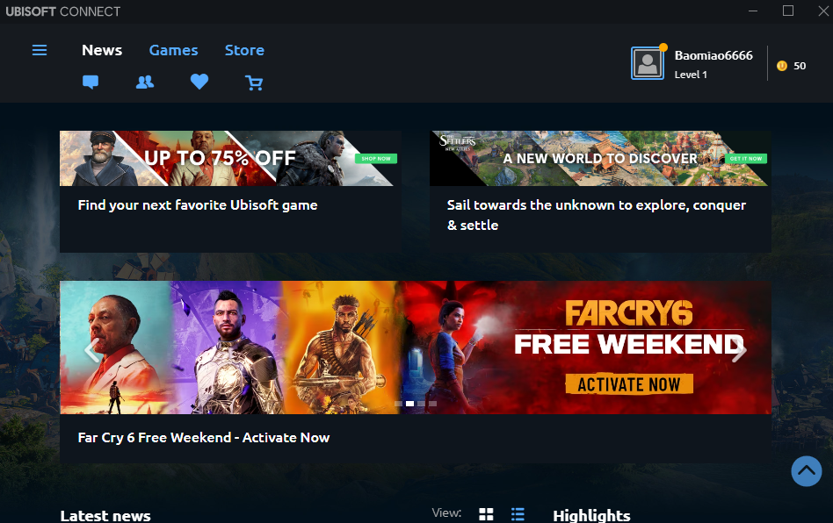Click the Latest news heading
This screenshot has height=523, width=833.
[105, 516]
